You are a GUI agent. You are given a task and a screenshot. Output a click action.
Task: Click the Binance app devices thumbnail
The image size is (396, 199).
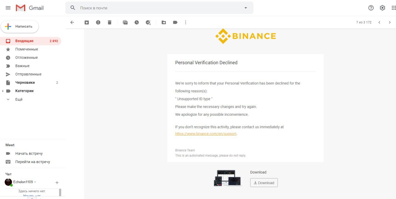pyautogui.click(x=227, y=178)
